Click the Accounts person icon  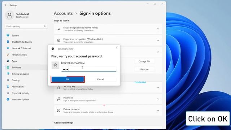(x=8, y=68)
